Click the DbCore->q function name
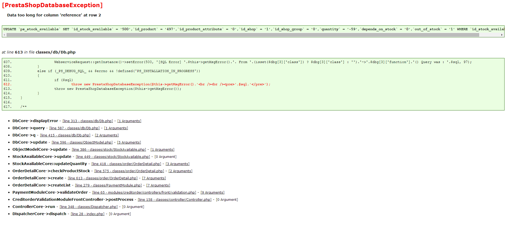Screen dimensions: 508x249 (x=24, y=135)
